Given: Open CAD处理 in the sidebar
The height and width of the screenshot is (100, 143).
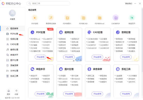Looking at the screenshot, I should coord(12,44).
